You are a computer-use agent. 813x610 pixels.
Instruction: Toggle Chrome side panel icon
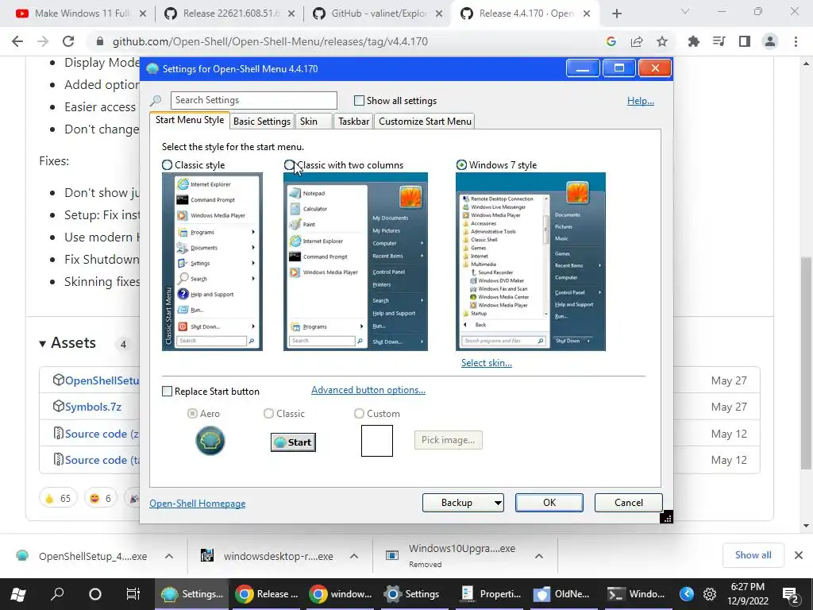click(745, 41)
